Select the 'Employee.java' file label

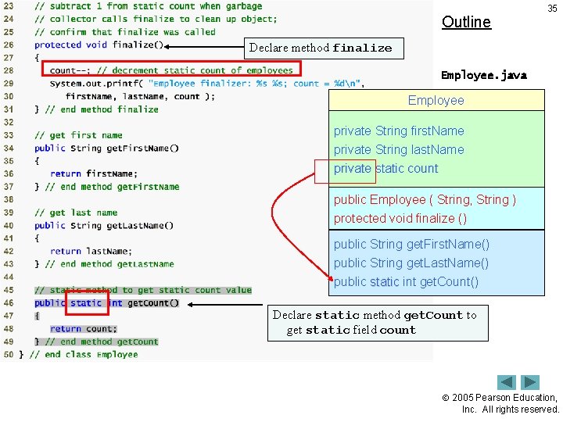[x=484, y=75]
